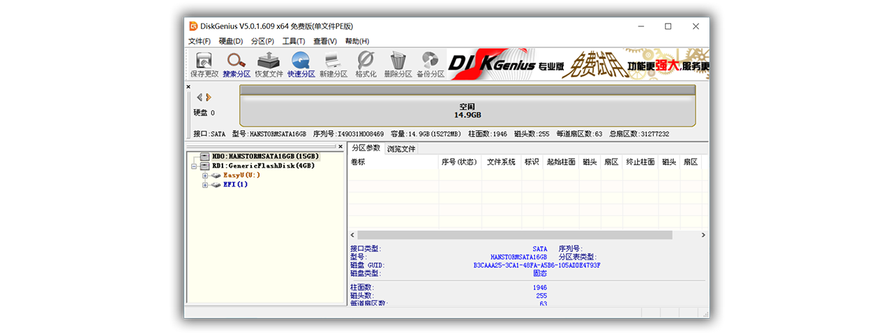Close the disk map panel with X
The image size is (893, 334).
point(188,87)
